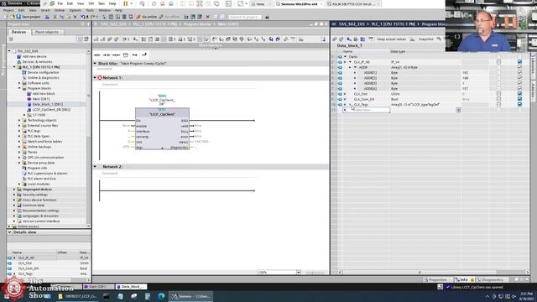Insert a normally open contact instruction
This screenshot has height=302, width=537.
coord(97,55)
